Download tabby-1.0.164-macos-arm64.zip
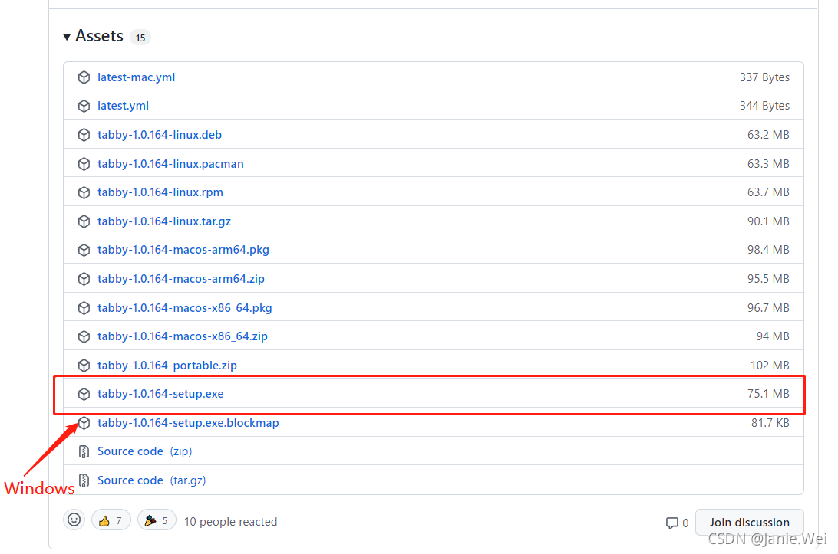 coord(181,279)
